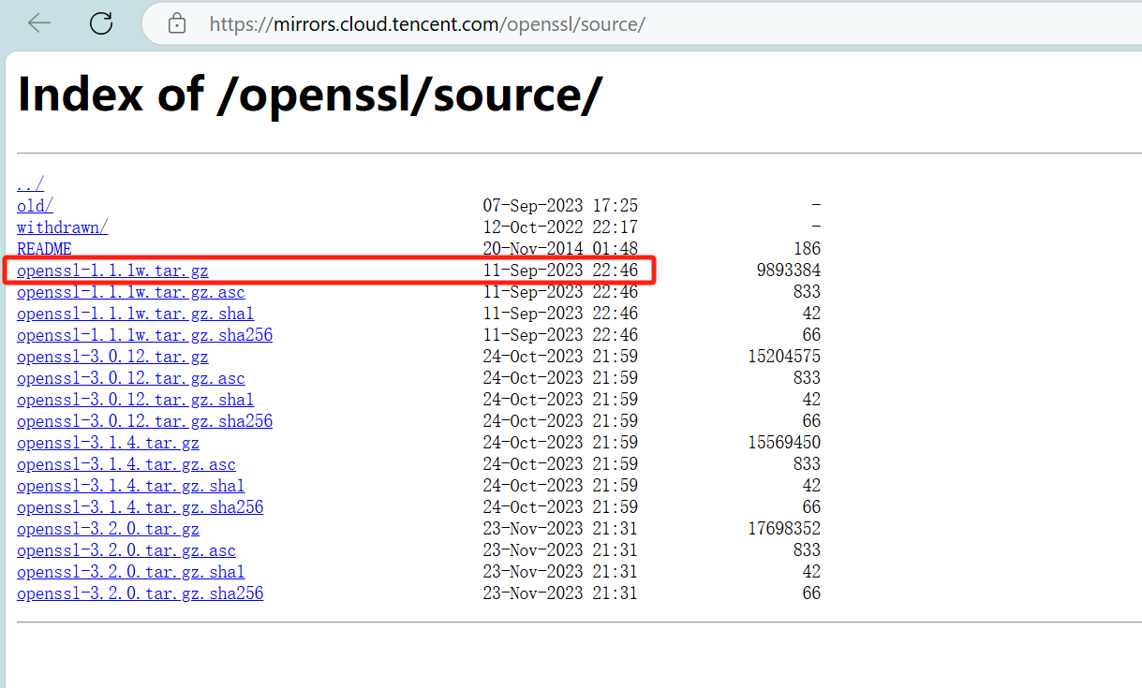1142x688 pixels.
Task: Click the lock icon in address bar
Action: (177, 24)
